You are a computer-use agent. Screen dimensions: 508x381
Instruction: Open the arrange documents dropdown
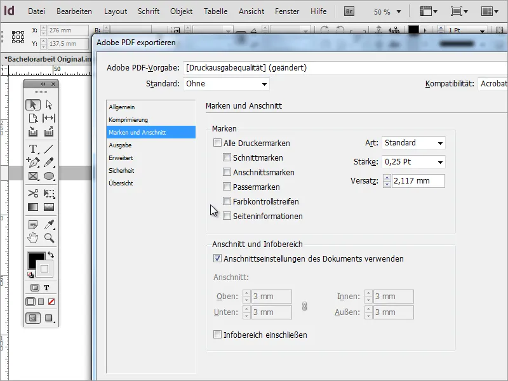tap(490, 11)
